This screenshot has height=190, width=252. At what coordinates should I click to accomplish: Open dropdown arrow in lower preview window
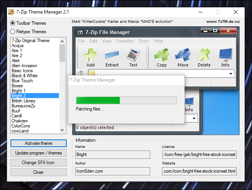(194, 119)
